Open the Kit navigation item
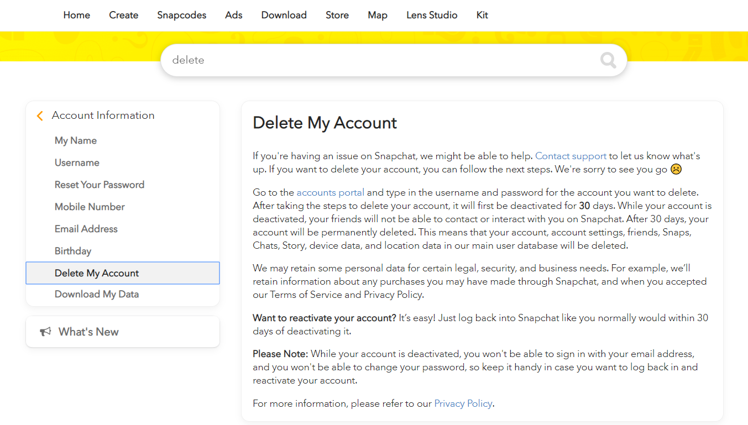The height and width of the screenshot is (425, 748). point(482,15)
